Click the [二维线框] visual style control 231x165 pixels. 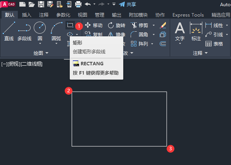[32, 64]
